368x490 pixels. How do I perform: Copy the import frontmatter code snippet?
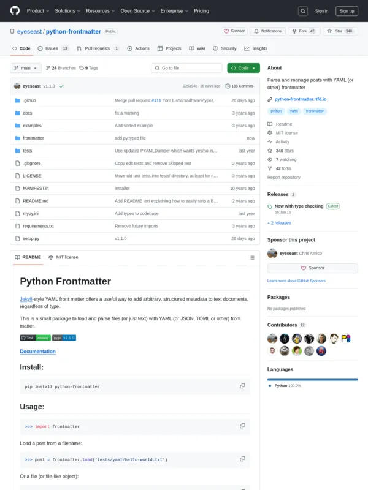[242, 426]
